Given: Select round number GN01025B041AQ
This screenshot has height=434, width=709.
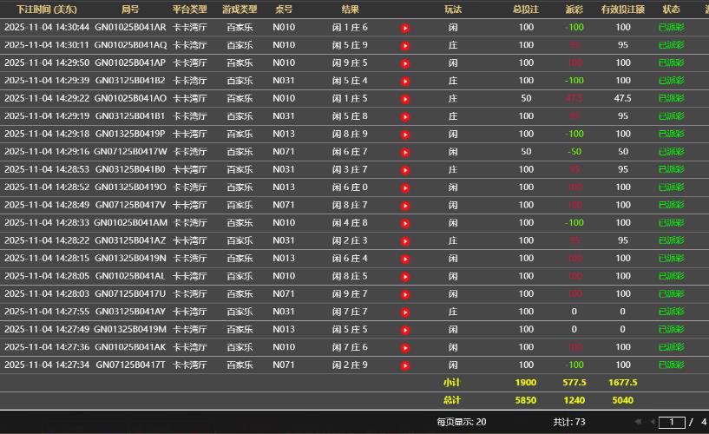Looking at the screenshot, I should pyautogui.click(x=130, y=45).
